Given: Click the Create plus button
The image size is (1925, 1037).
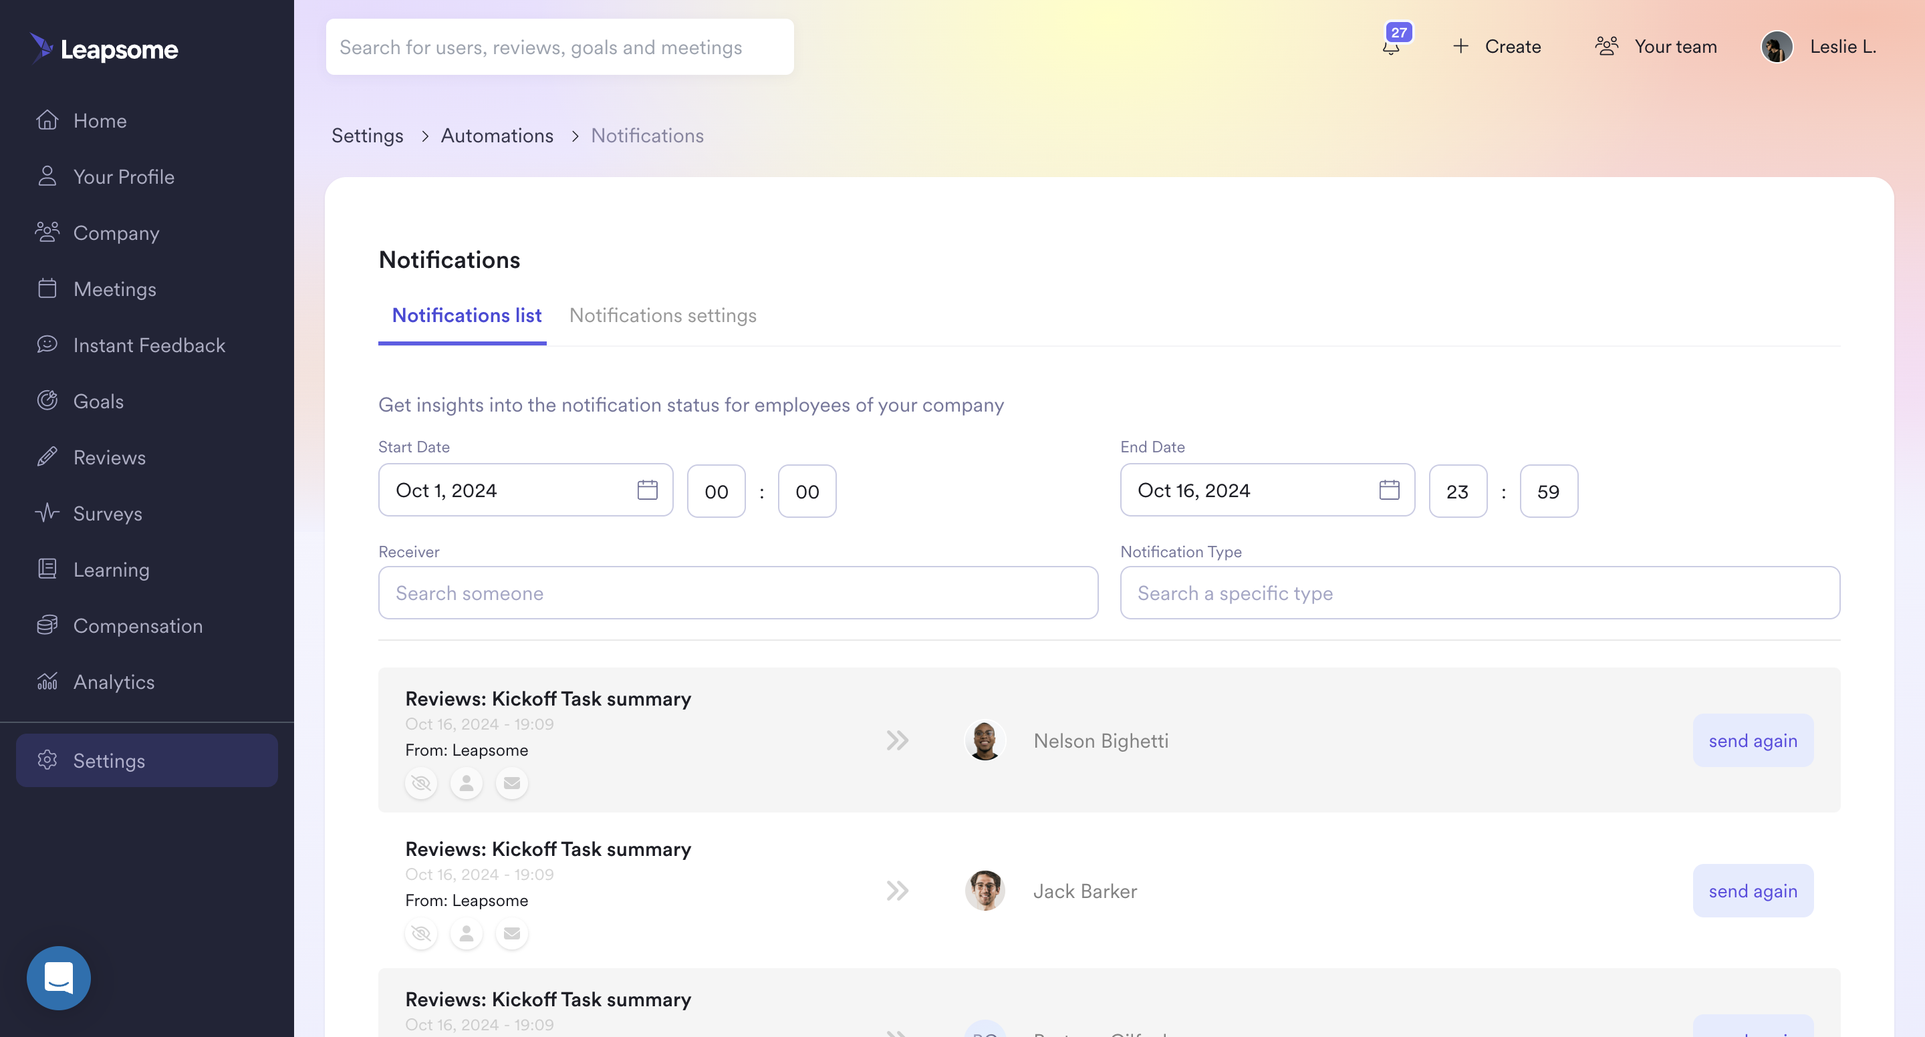Looking at the screenshot, I should [x=1497, y=46].
